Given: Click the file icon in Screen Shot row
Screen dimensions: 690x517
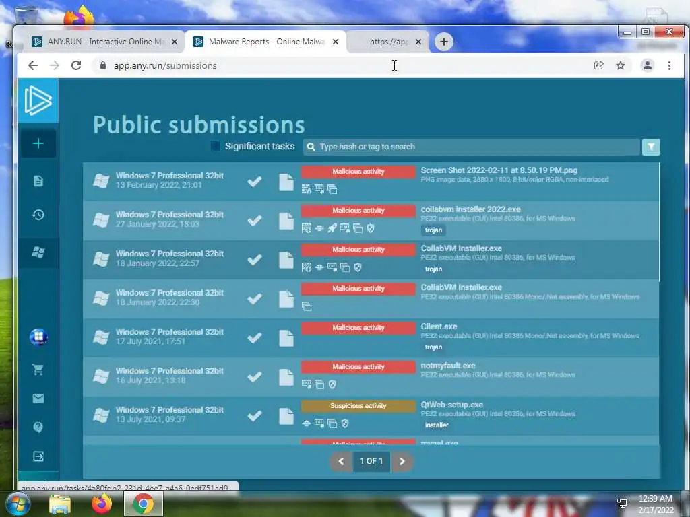Looking at the screenshot, I should pos(286,182).
